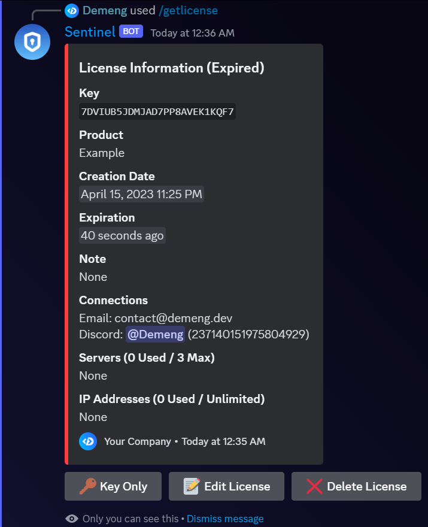Select the license key text field

click(157, 111)
